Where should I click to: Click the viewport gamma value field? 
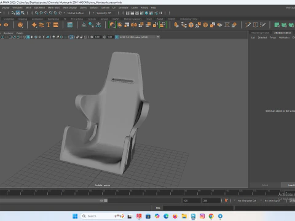[x=110, y=37]
